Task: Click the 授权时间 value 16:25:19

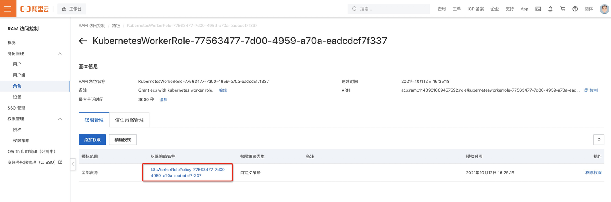Action: [490, 173]
